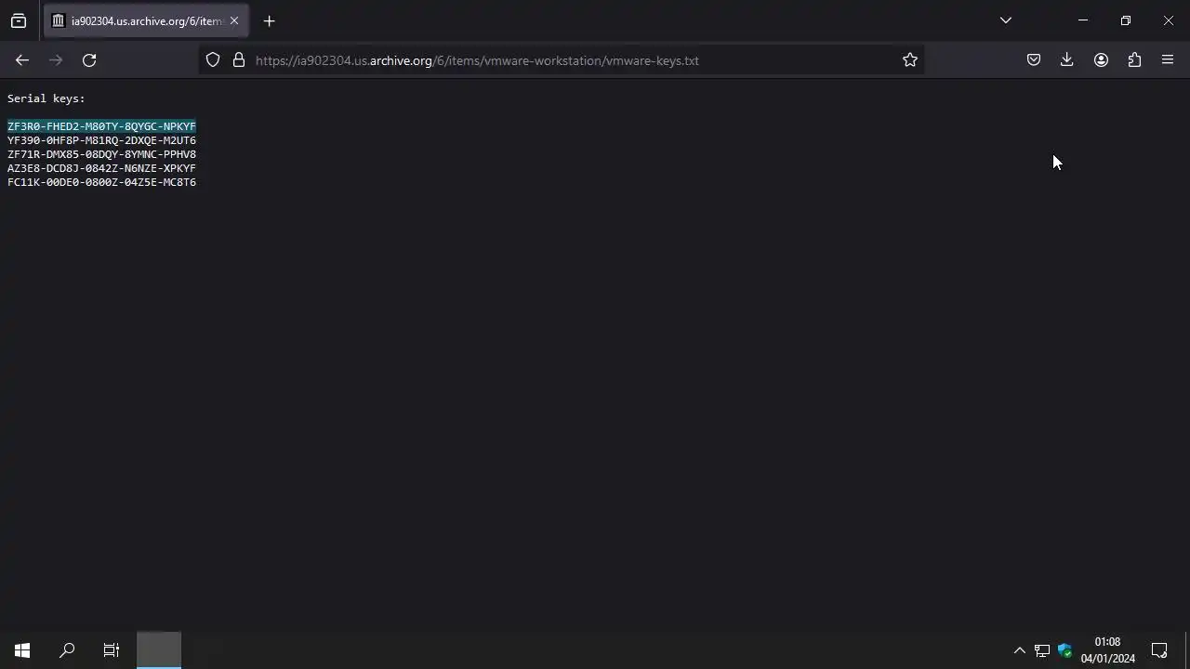Click highlighted key starting with ZF3R0

coord(101,126)
